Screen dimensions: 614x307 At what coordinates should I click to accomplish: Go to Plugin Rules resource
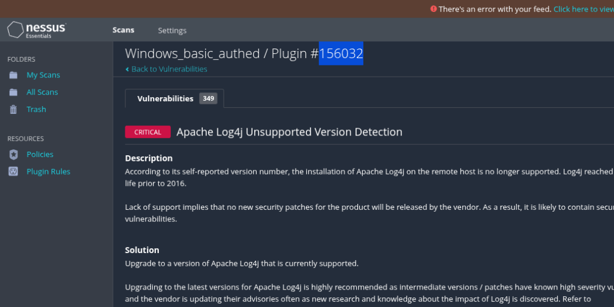[x=48, y=171]
